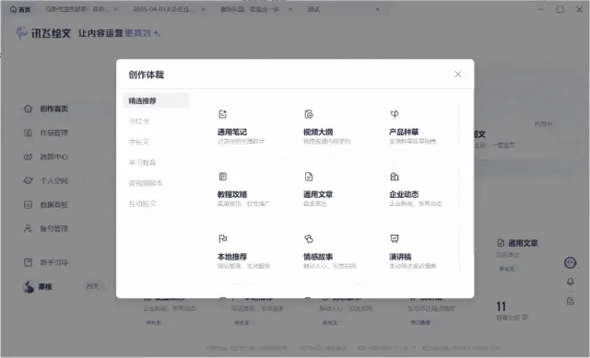
Task: Click the 果核 user avatar
Action: coord(29,286)
